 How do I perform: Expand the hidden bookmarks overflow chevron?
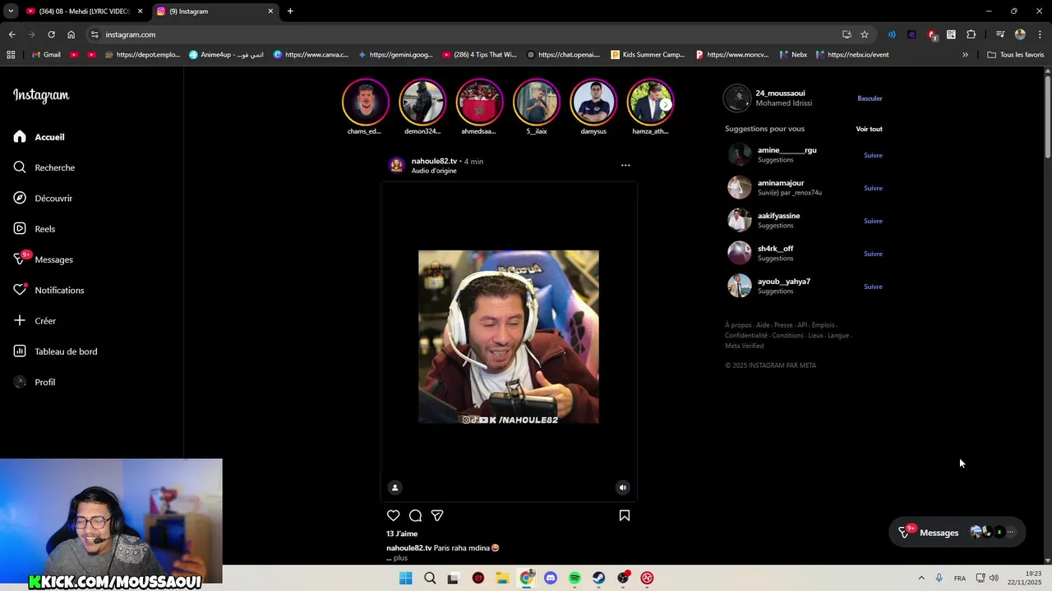(x=965, y=55)
